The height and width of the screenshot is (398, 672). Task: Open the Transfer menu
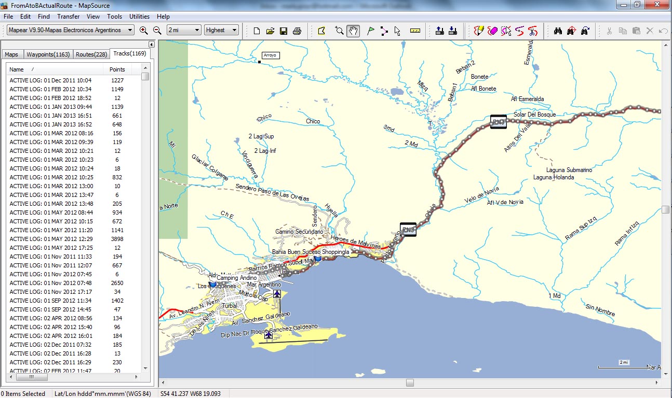coord(69,17)
